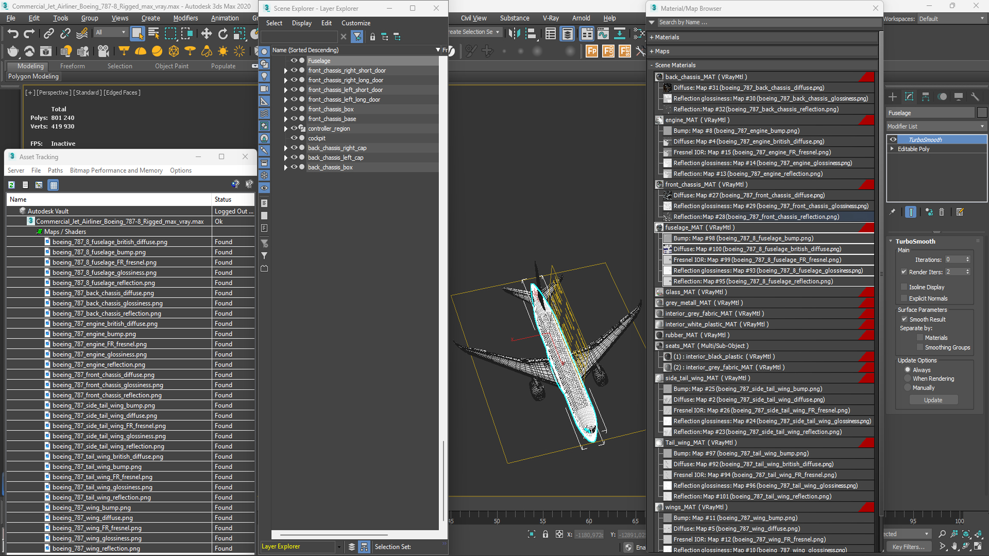Open the Modifier List dropdown

coord(936,126)
